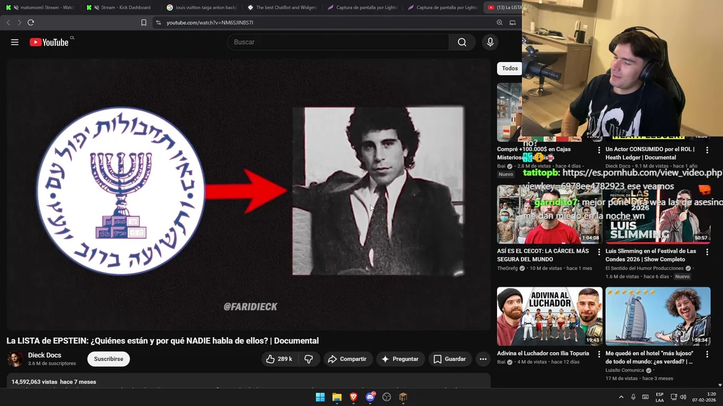The height and width of the screenshot is (406, 723).
Task: Open Luis Slimming Show Completo title
Action: point(651,255)
